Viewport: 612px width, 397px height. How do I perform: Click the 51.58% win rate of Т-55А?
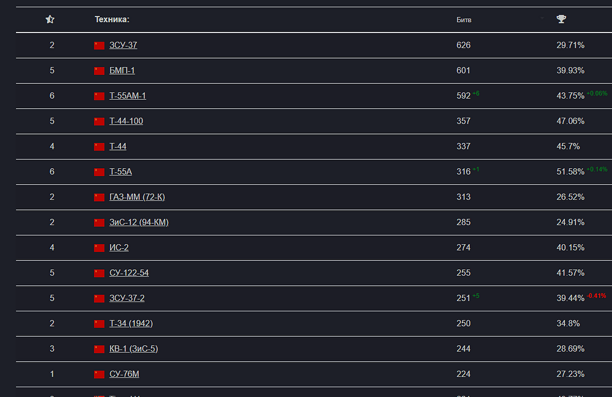tap(570, 172)
